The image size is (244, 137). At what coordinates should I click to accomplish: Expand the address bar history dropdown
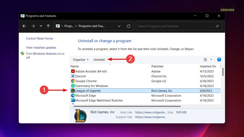119,26
